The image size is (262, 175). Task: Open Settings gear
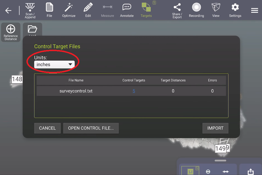(x=235, y=10)
